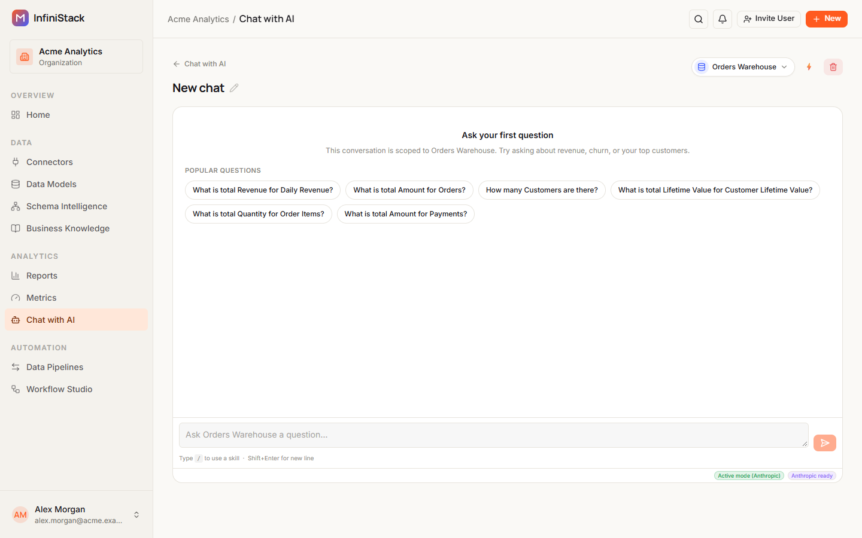Open notifications bell icon
Image resolution: width=862 pixels, height=538 pixels.
[723, 19]
